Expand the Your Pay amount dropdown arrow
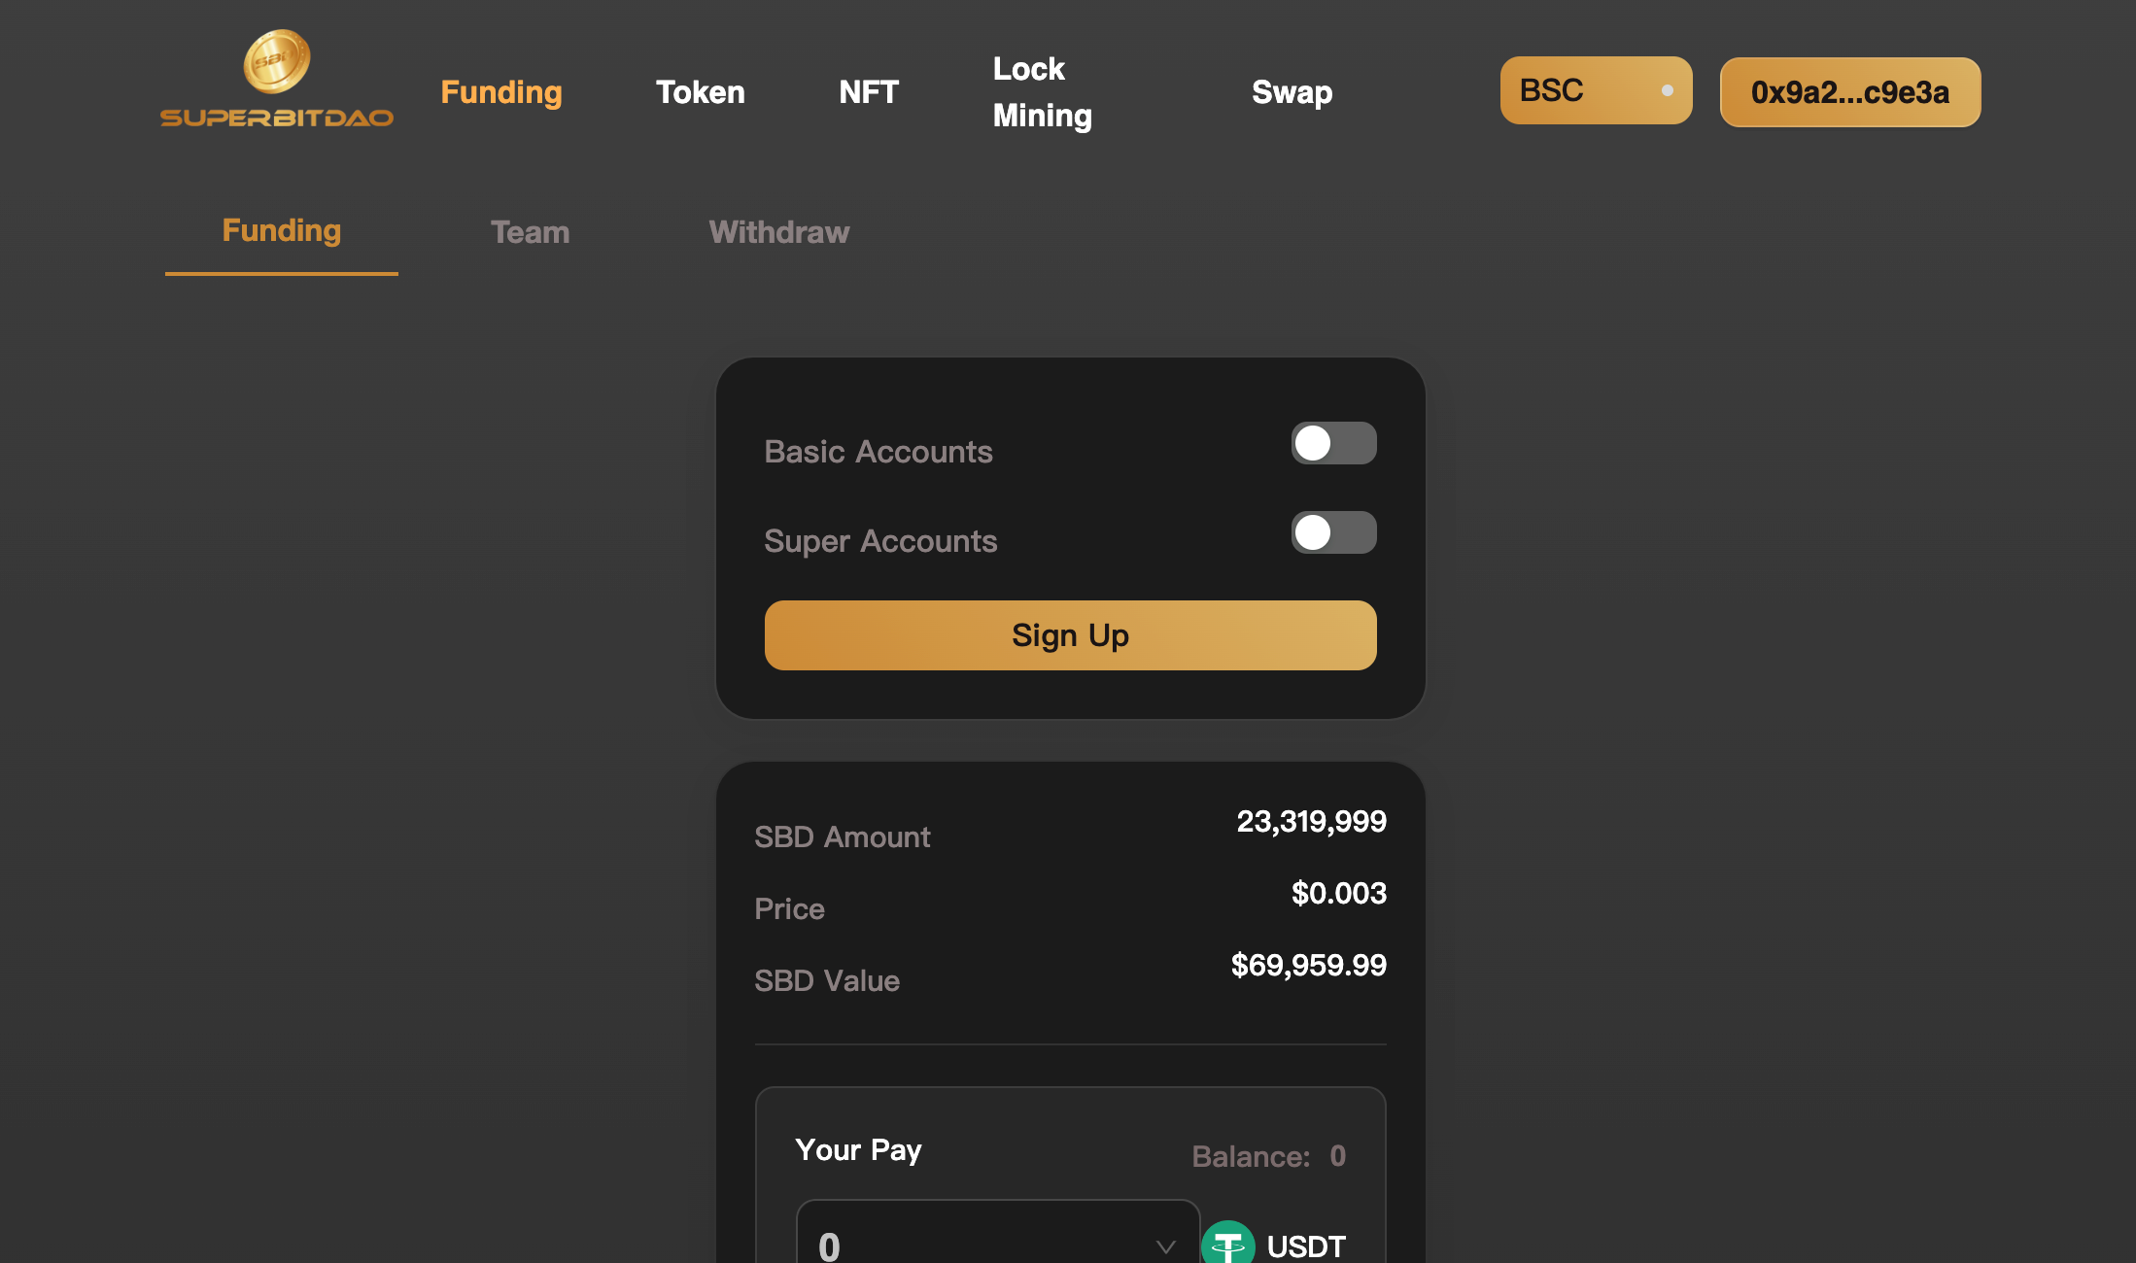The height and width of the screenshot is (1263, 2136). click(1165, 1246)
